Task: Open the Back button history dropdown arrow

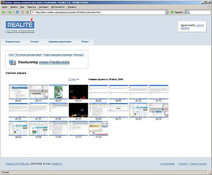Action: (x=7, y=12)
